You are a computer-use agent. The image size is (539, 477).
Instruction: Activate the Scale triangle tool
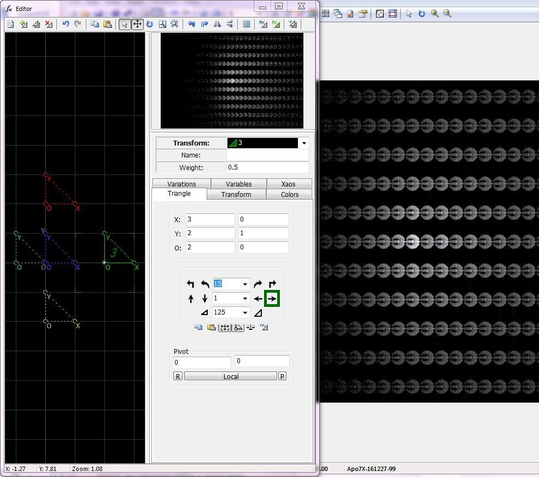[162, 24]
